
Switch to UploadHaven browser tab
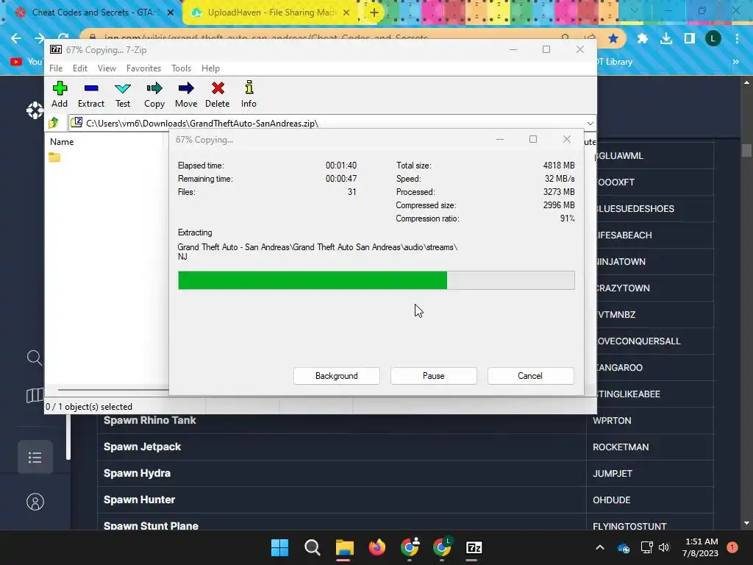(x=271, y=13)
